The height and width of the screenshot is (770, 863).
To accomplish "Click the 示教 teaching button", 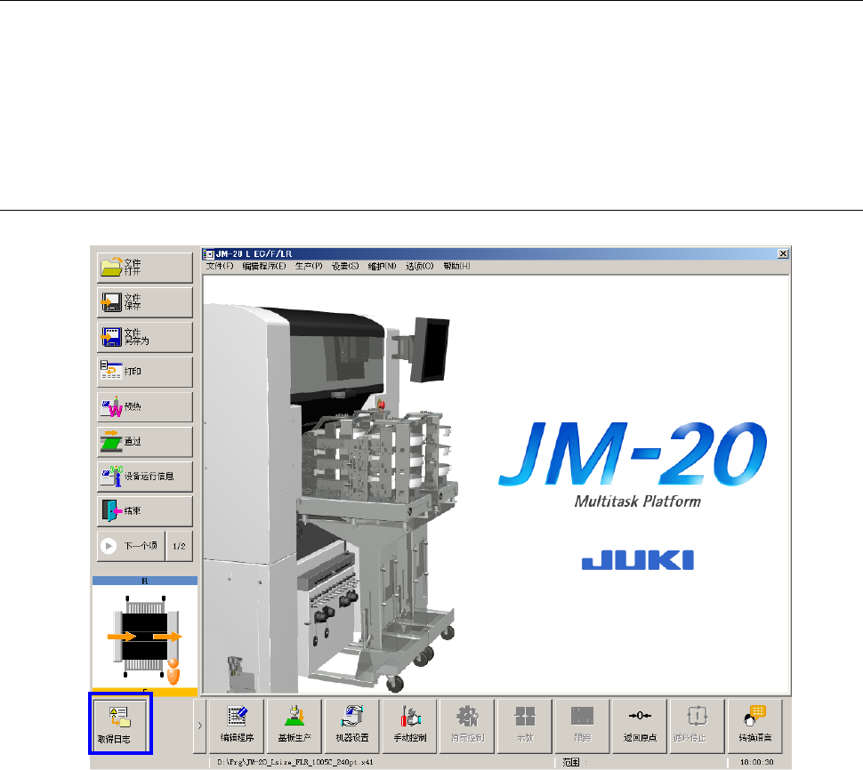I will (x=525, y=726).
